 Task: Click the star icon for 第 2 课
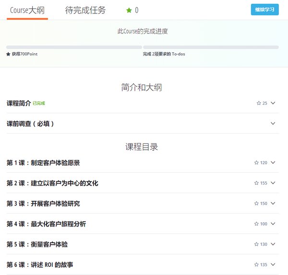coord(256,183)
